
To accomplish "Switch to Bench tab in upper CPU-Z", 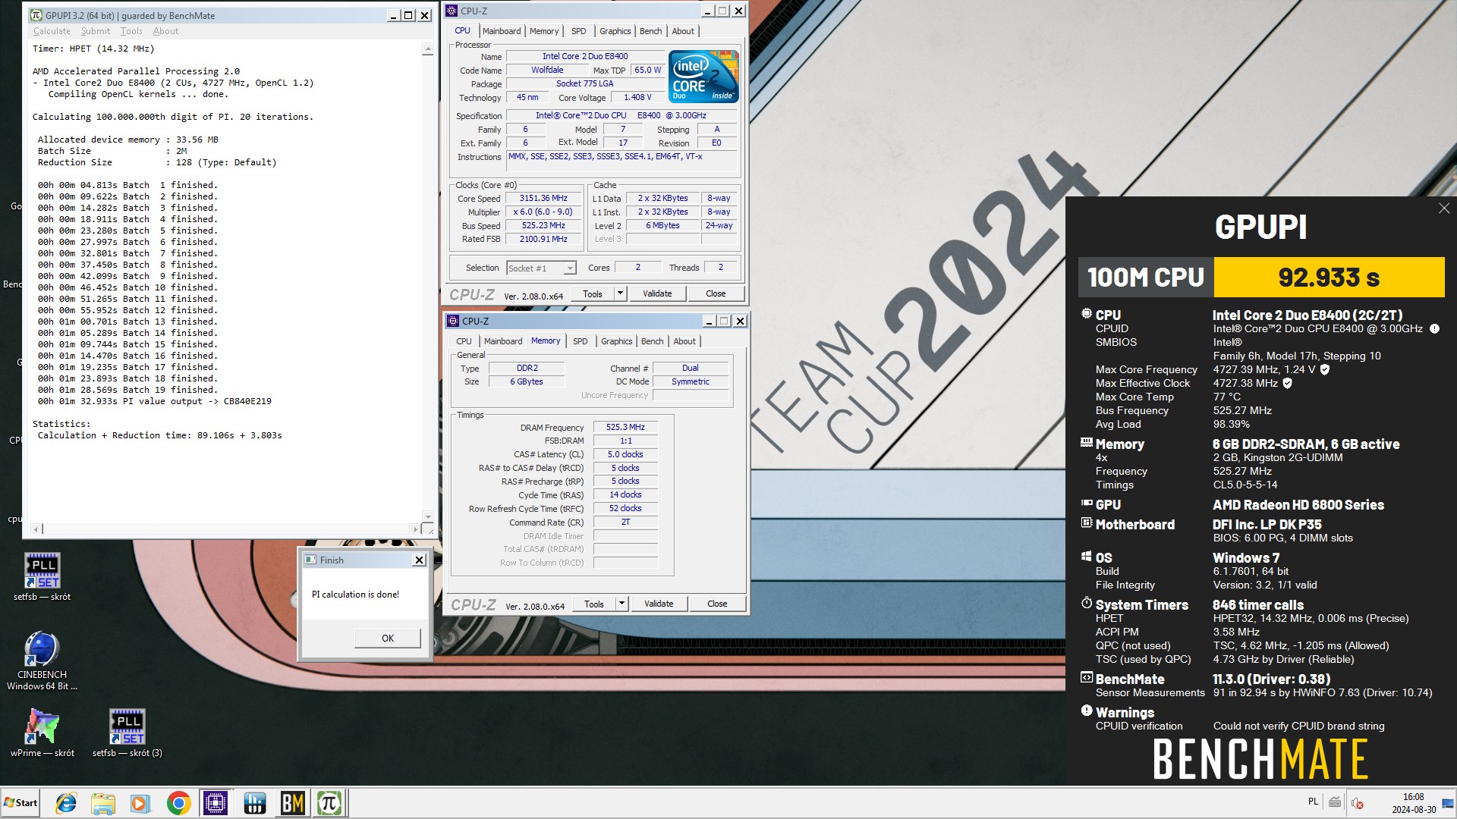I will (x=650, y=31).
